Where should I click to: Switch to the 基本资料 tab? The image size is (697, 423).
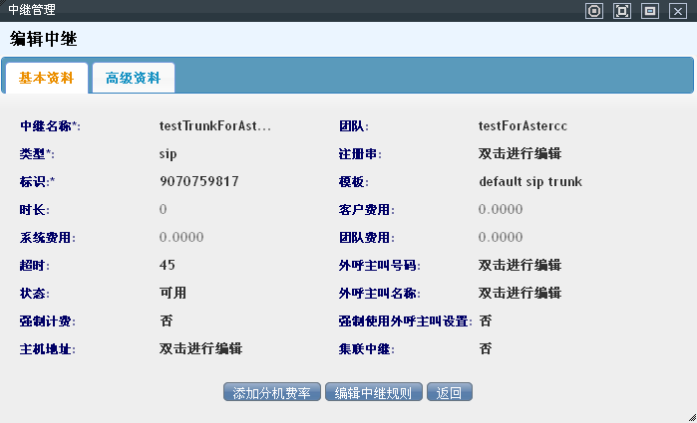(x=47, y=78)
